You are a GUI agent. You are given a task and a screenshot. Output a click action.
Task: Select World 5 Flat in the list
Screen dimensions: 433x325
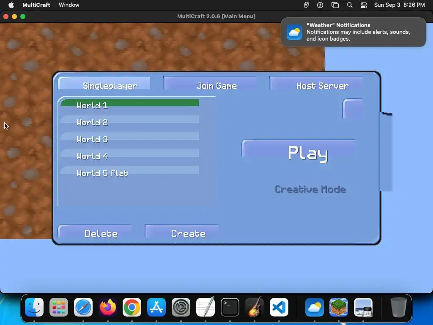[130, 171]
